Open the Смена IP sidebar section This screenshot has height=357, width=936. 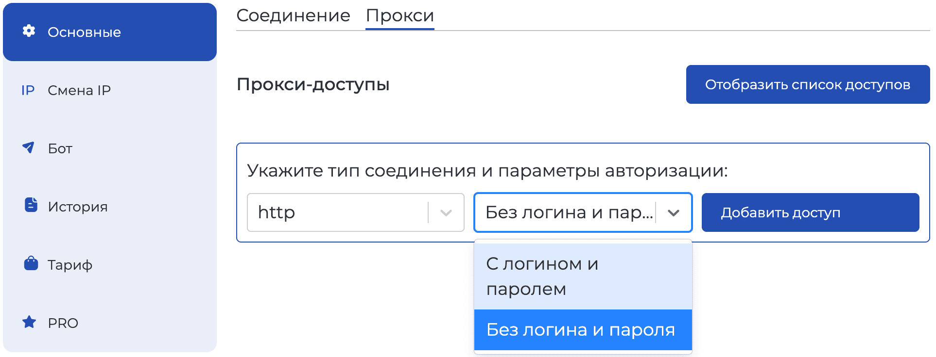coord(80,90)
